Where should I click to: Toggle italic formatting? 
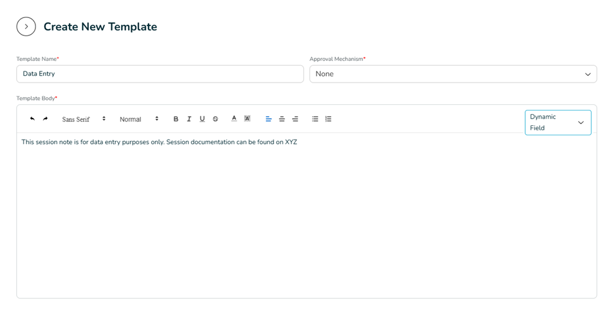(189, 119)
